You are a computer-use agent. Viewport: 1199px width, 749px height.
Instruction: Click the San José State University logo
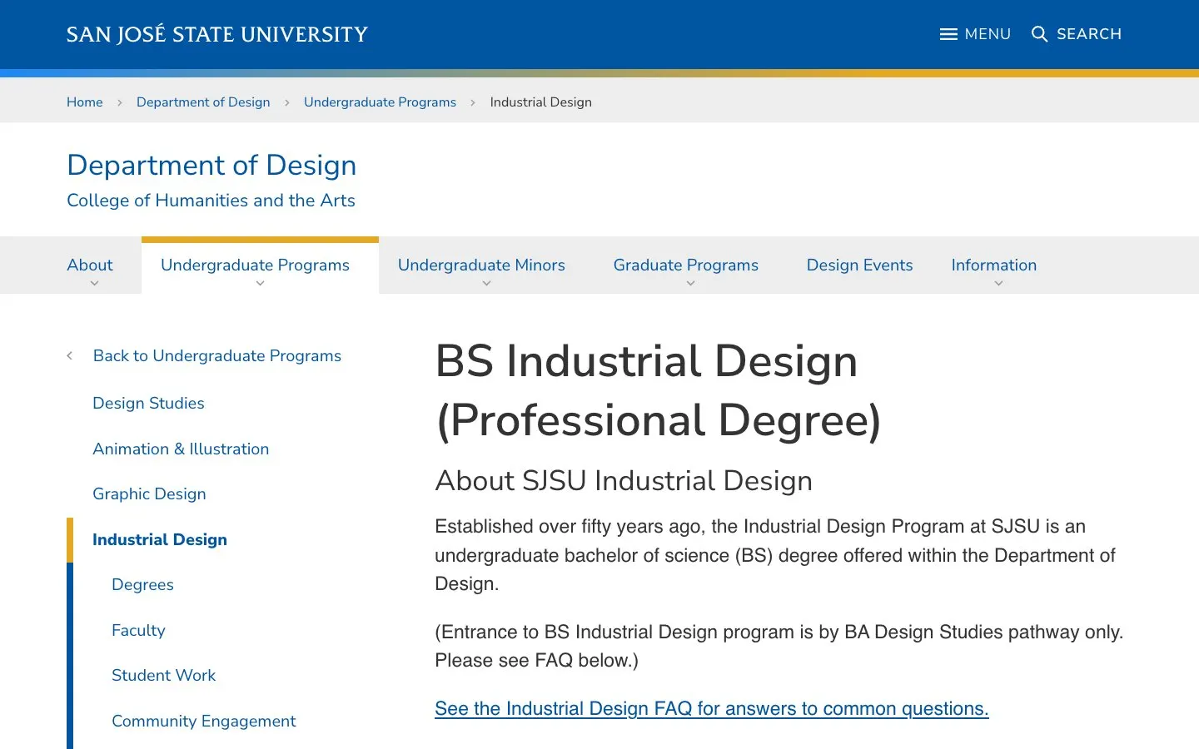click(217, 34)
